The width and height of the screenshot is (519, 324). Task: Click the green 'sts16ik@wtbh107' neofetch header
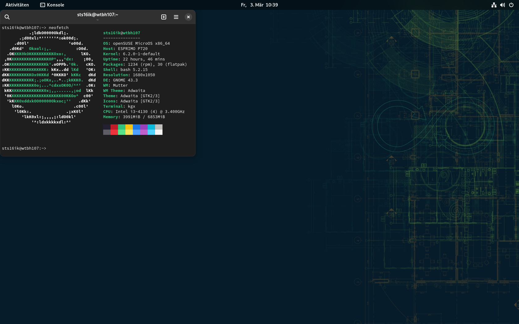pos(122,33)
